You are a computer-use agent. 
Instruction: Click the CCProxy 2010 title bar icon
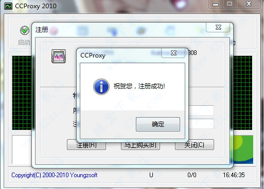pyautogui.click(x=8, y=6)
